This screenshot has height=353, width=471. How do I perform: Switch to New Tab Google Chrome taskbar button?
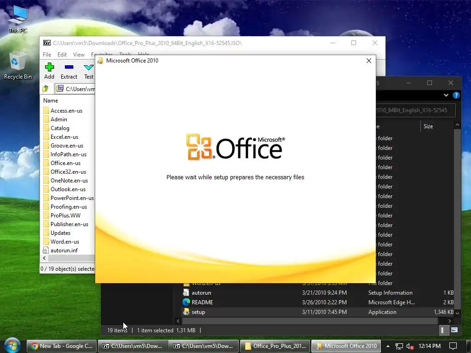tap(62, 346)
